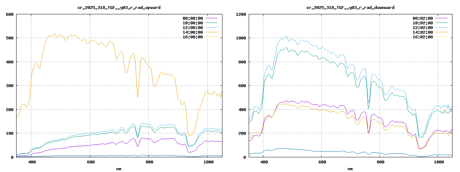Click the purple line sample beside 08:02:00
460x172 pixels.
(441, 18)
